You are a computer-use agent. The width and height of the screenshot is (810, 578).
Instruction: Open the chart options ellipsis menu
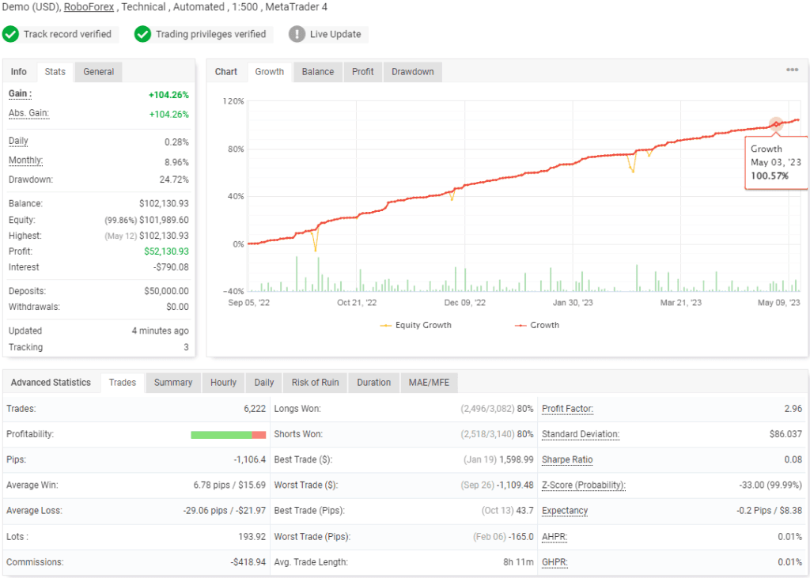[x=792, y=70]
